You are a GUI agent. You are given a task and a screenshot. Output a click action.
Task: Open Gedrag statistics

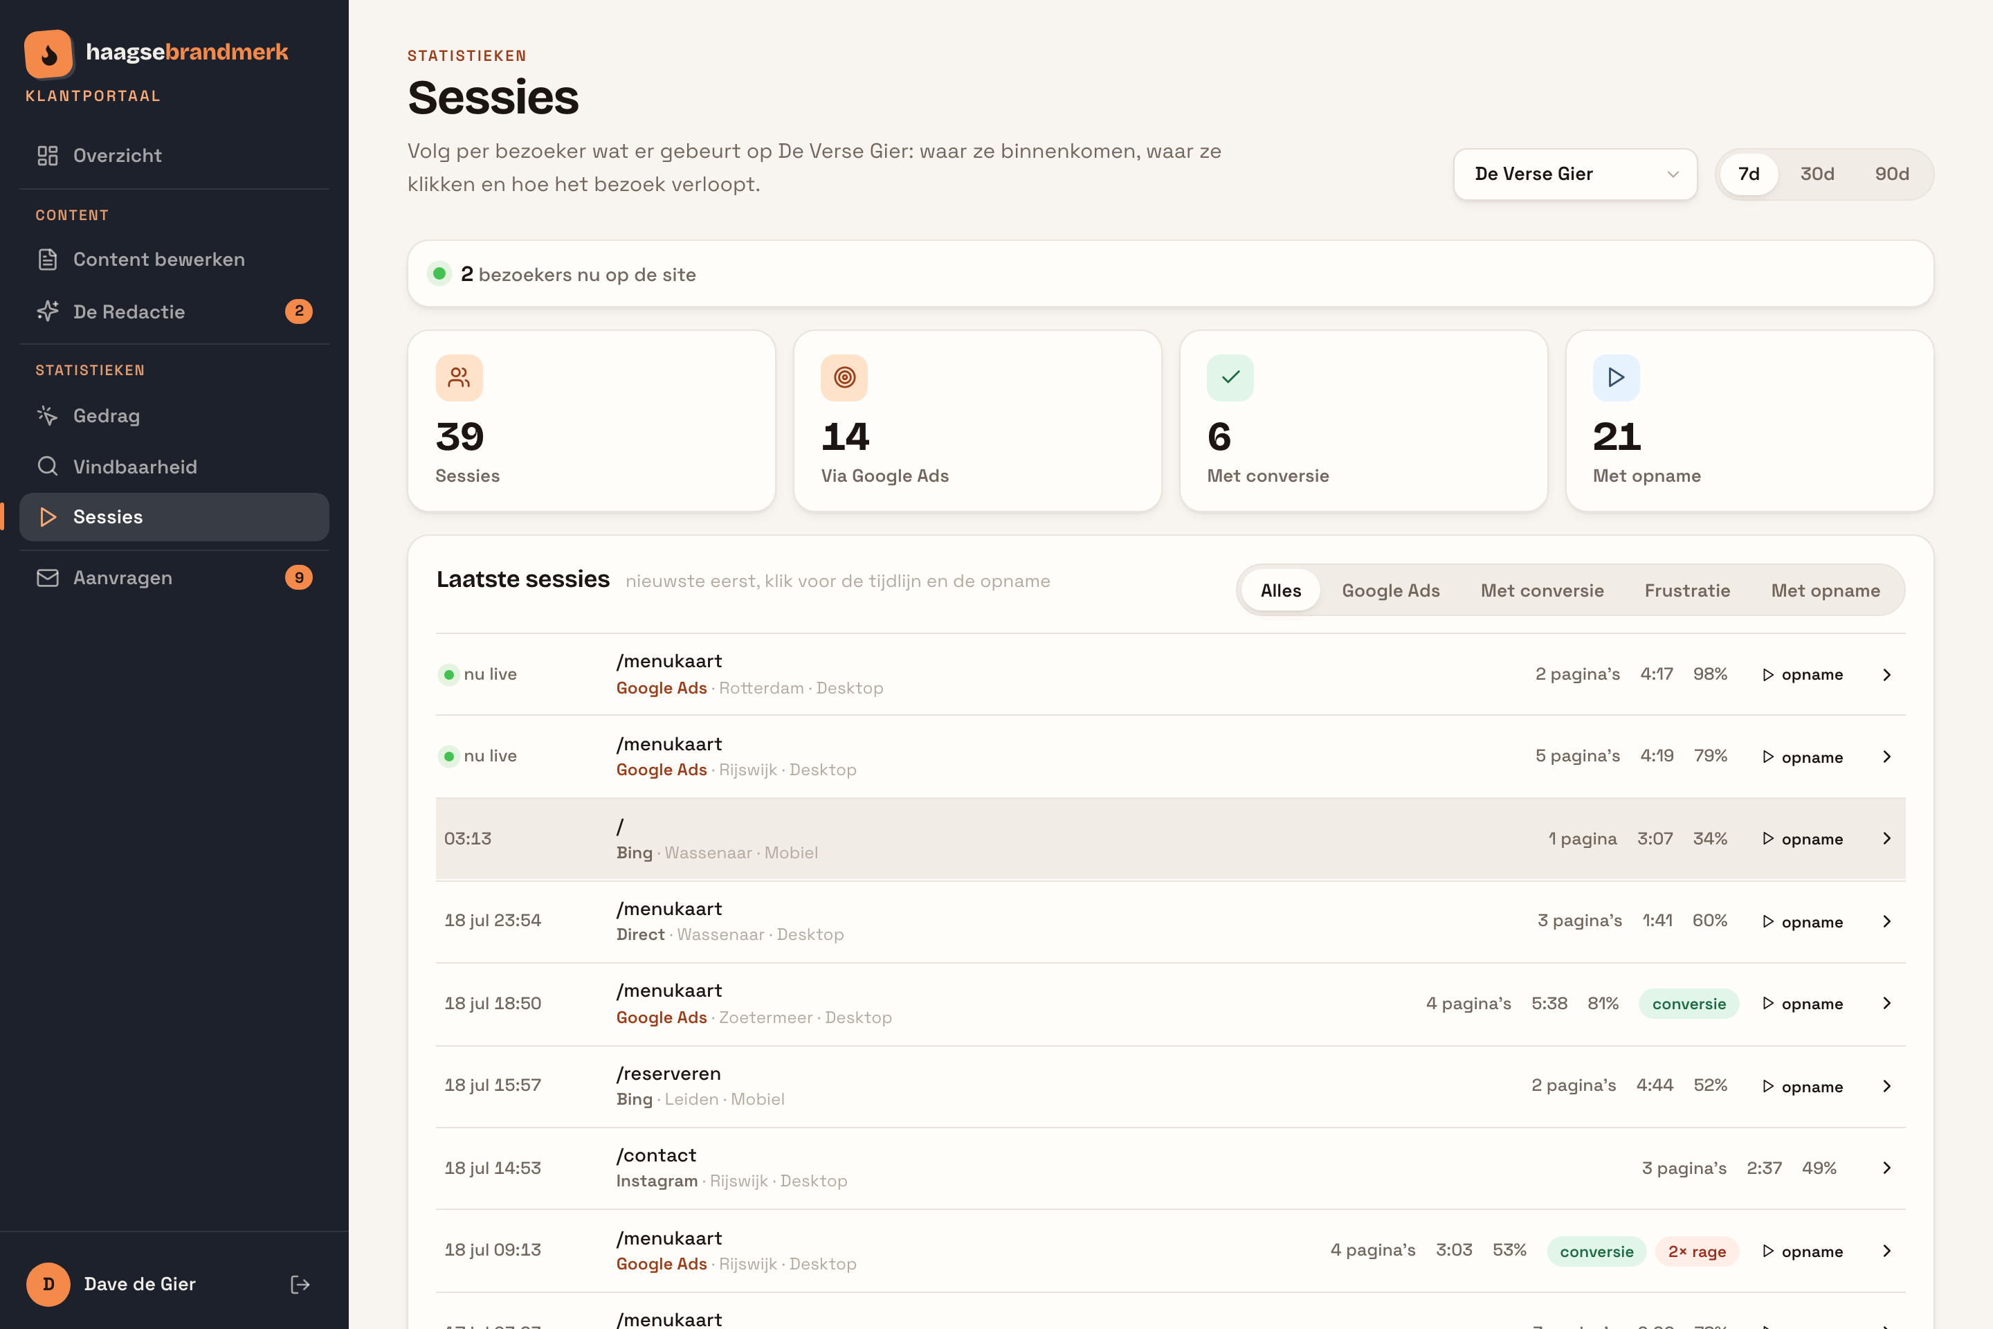[x=174, y=415]
